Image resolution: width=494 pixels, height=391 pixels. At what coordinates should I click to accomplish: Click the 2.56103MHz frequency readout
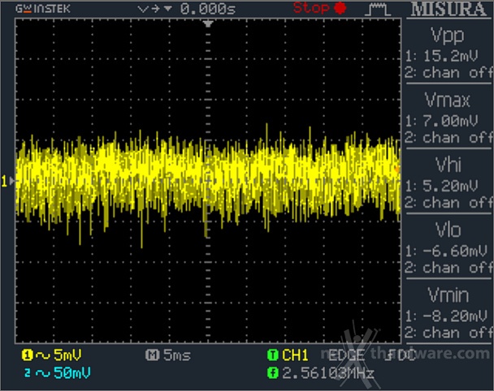328,373
